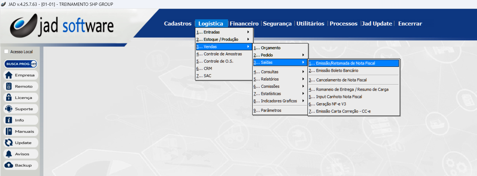Click the Info icon in sidebar
The image size is (477, 176).
(x=9, y=120)
